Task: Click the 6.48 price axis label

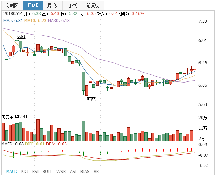Action: click(203, 63)
